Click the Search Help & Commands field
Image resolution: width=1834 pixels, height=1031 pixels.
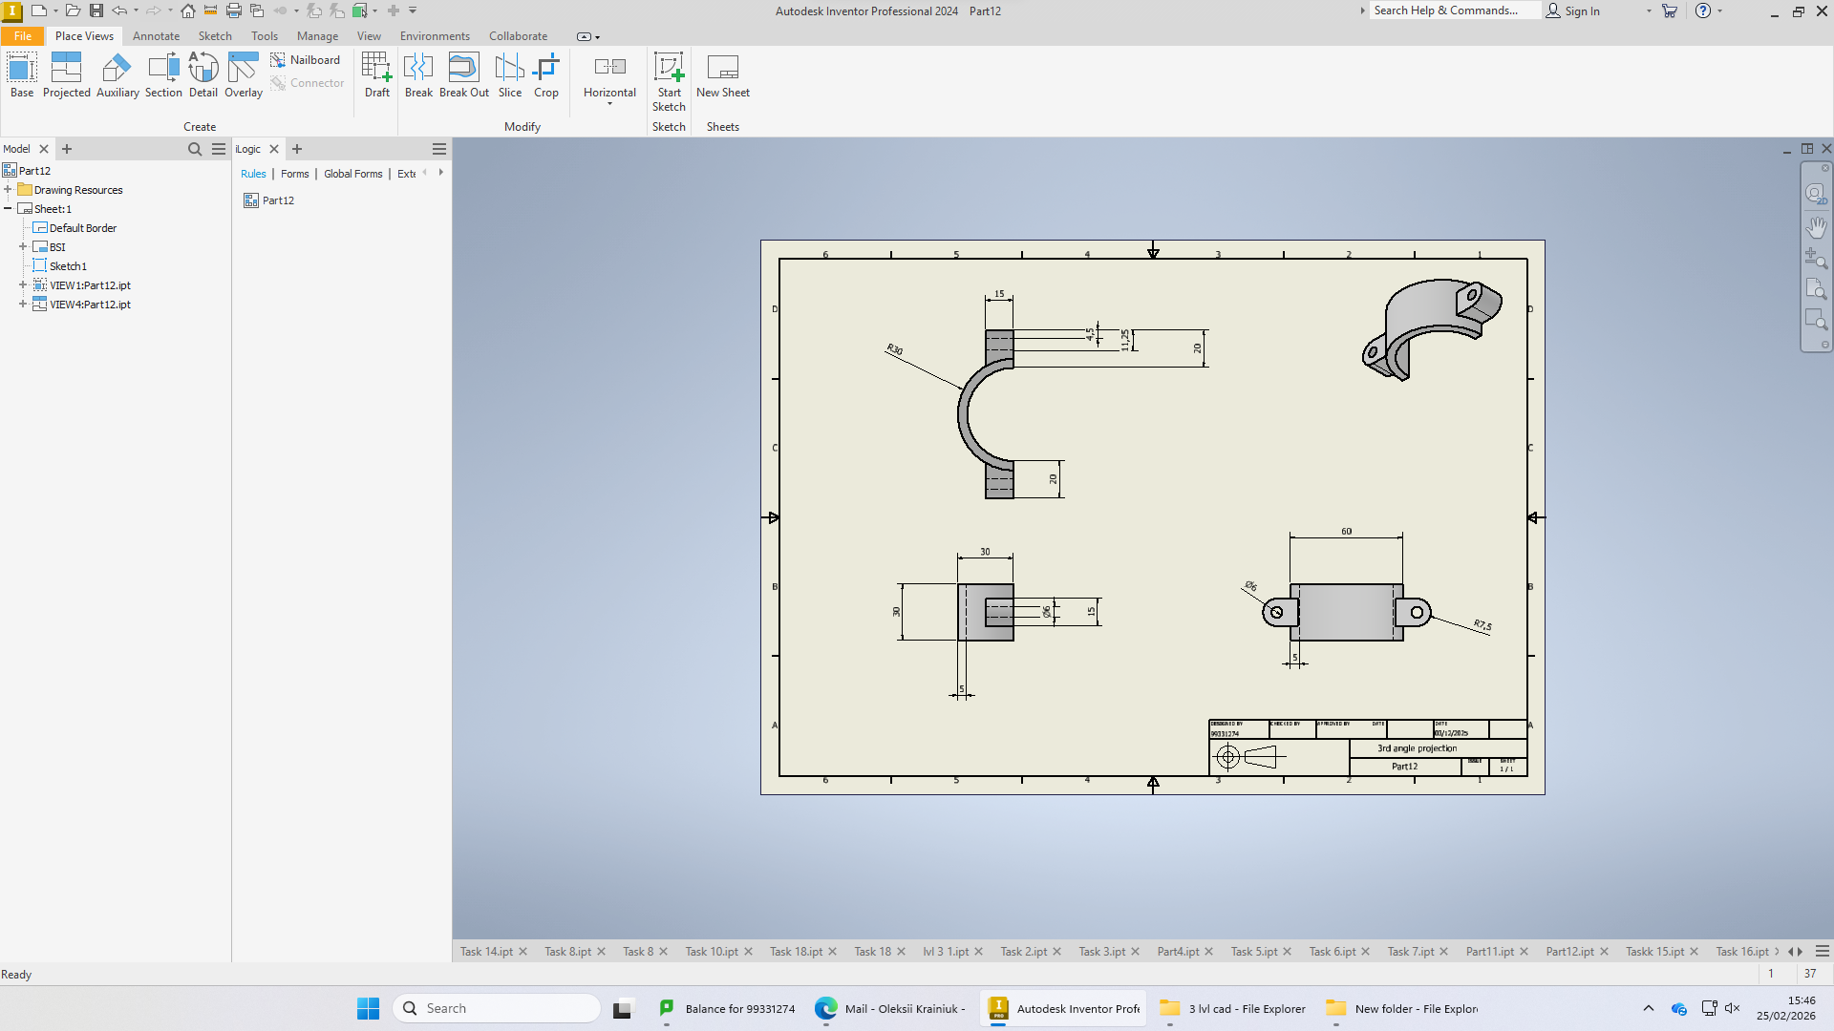click(1455, 11)
